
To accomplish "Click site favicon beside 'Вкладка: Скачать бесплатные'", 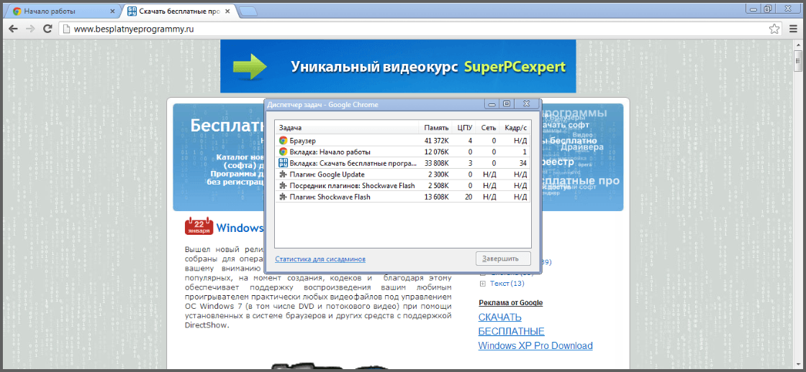I will [x=283, y=163].
